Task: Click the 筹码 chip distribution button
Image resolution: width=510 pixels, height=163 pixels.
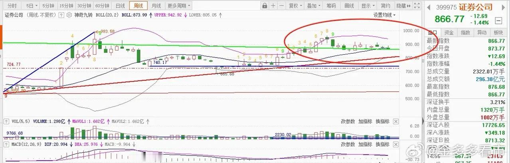Action: pos(331,6)
